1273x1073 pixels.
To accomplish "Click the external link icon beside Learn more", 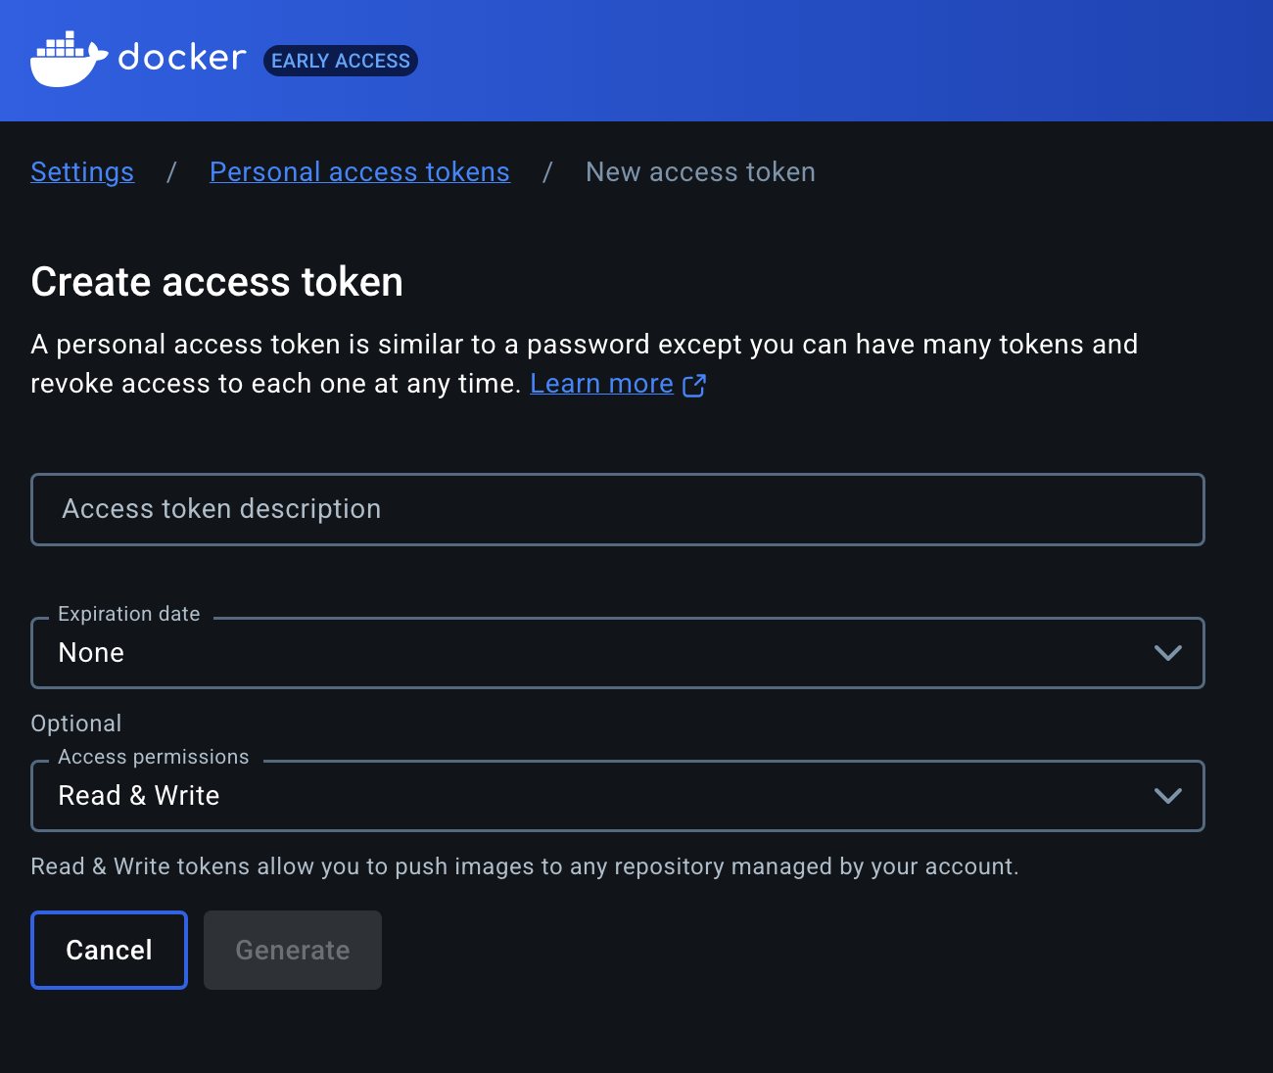I will 694,385.
